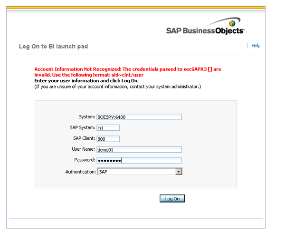Click the Log On to BI launch pad heading
Image resolution: width=285 pixels, height=233 pixels.
(x=53, y=47)
